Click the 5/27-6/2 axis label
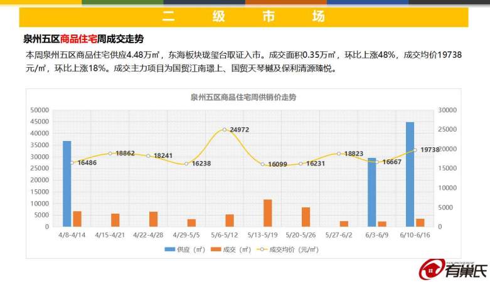The width and height of the screenshot is (490, 282). coord(339,235)
